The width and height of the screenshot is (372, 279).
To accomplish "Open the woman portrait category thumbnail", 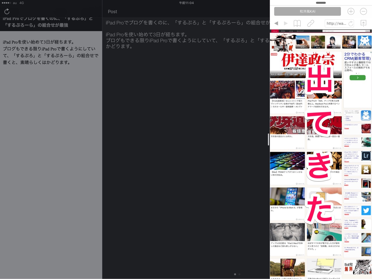I will click(x=333, y=42).
